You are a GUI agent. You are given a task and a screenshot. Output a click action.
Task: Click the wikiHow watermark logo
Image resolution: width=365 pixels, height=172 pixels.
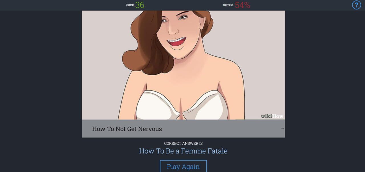272,116
